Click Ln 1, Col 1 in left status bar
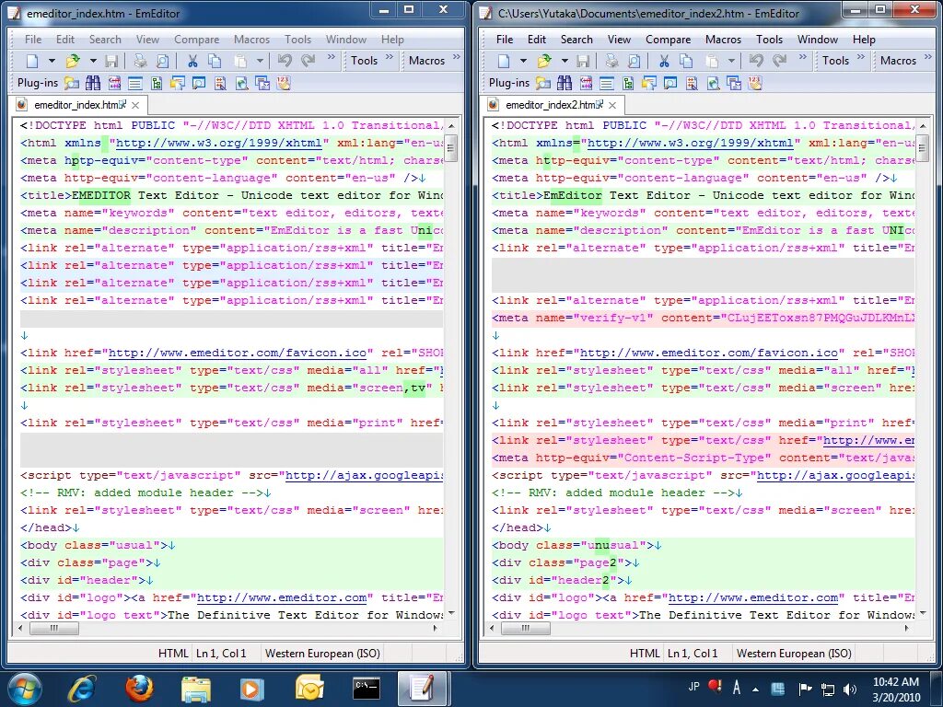This screenshot has width=943, height=707. point(221,653)
